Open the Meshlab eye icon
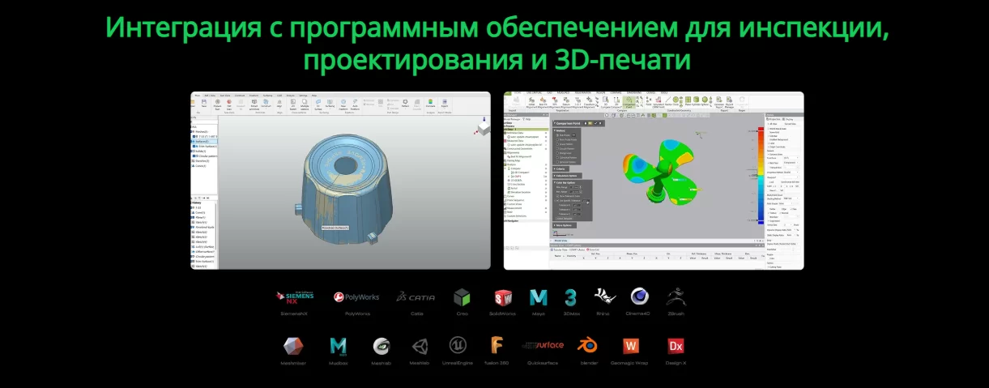 382,347
